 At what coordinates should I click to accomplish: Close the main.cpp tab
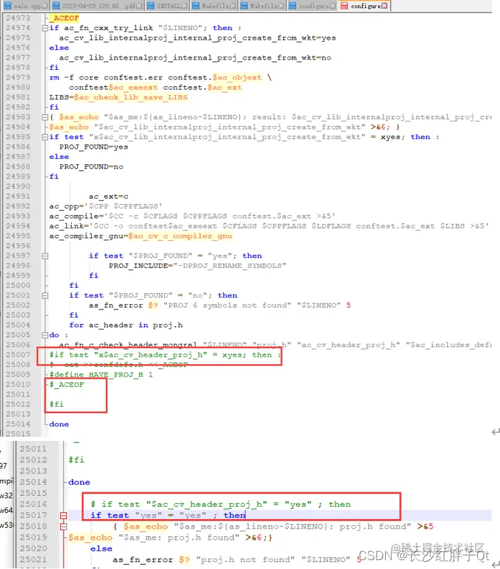coord(44,5)
